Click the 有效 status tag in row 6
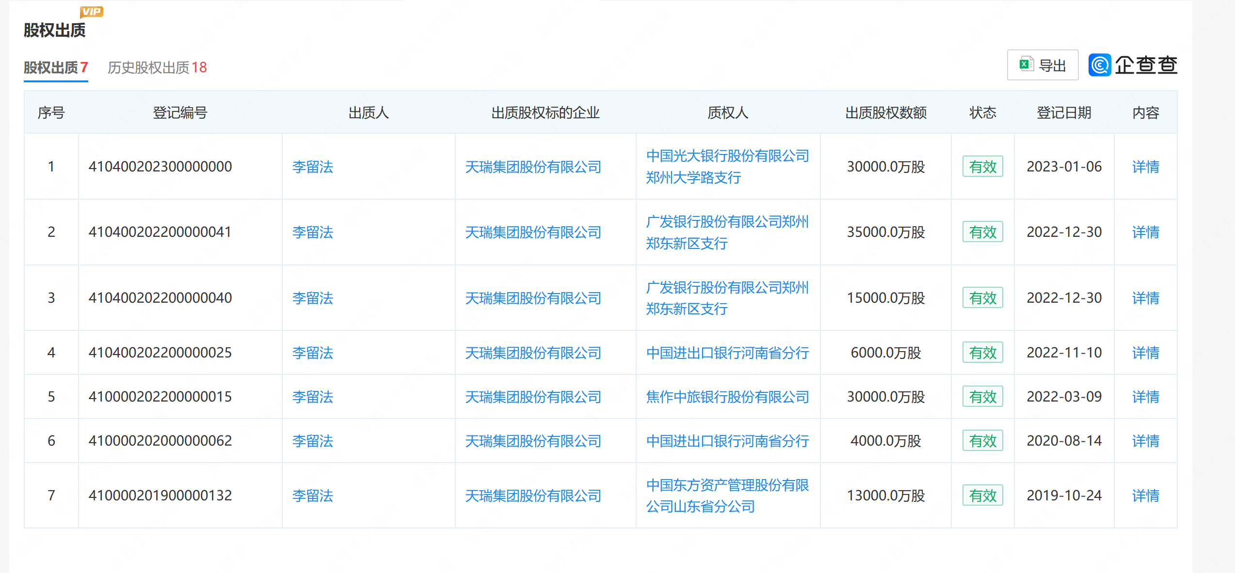The width and height of the screenshot is (1235, 573). pos(982,441)
